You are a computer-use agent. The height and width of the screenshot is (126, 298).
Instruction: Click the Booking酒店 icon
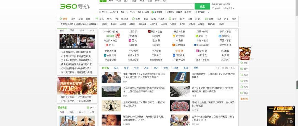point(195,45)
